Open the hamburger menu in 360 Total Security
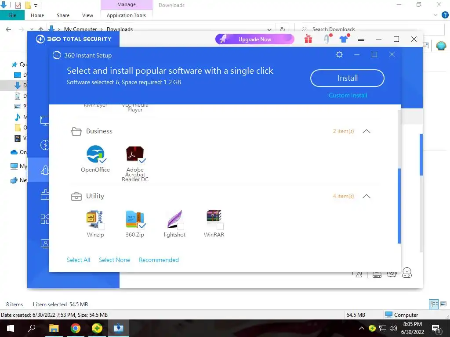Viewport: 450px width, 337px height. [361, 39]
